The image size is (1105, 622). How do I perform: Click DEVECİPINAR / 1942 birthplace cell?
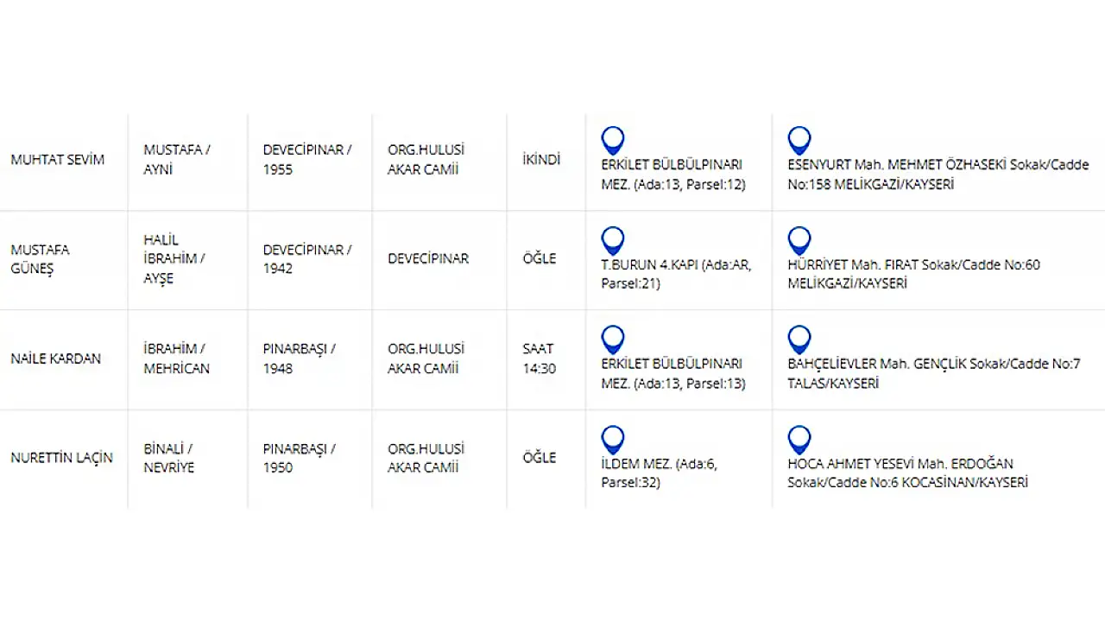306,258
